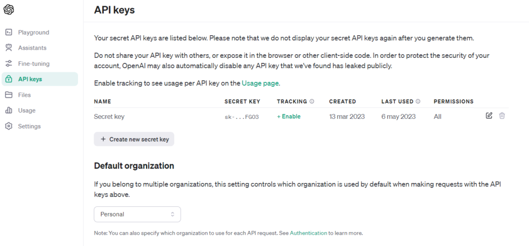
Task: Click Create new secret key button
Action: [x=134, y=139]
